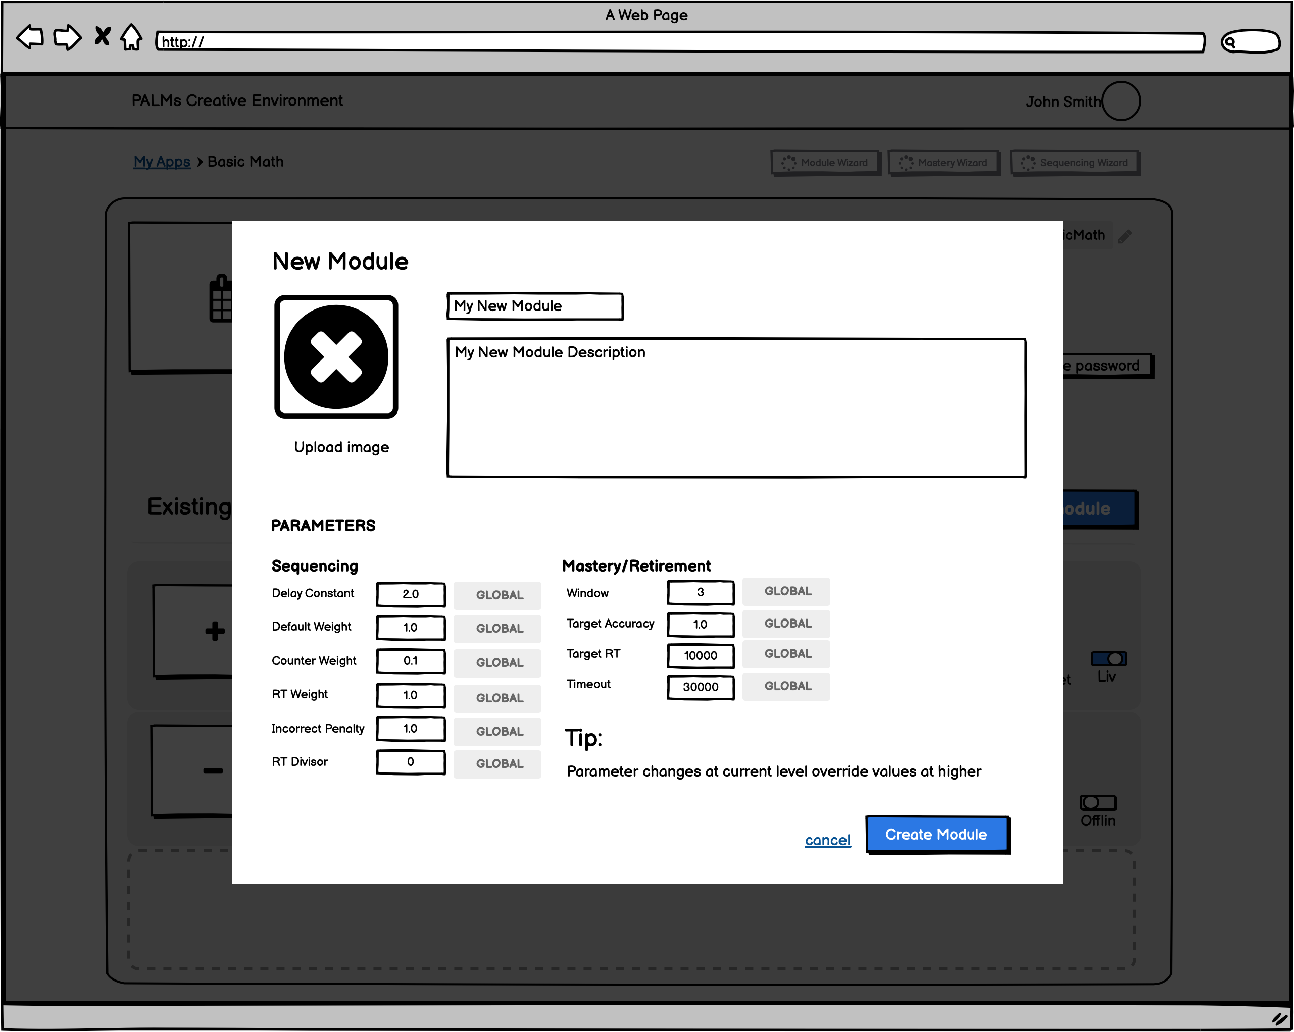Open the Sequencing Wizard button
Image resolution: width=1294 pixels, height=1032 pixels.
click(x=1075, y=163)
